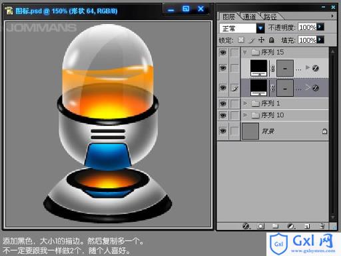Create a new layer group folder

(x=275, y=226)
